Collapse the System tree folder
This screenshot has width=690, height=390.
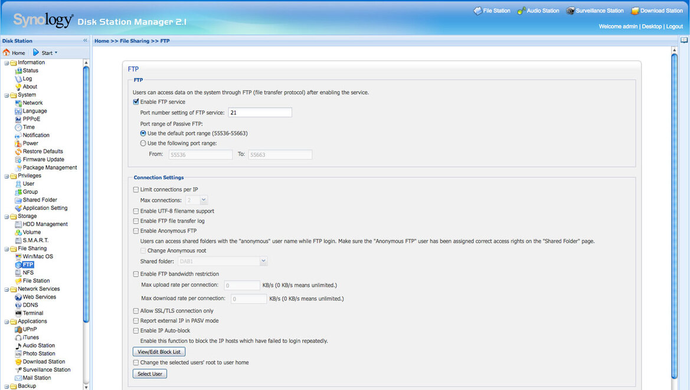(x=6, y=95)
